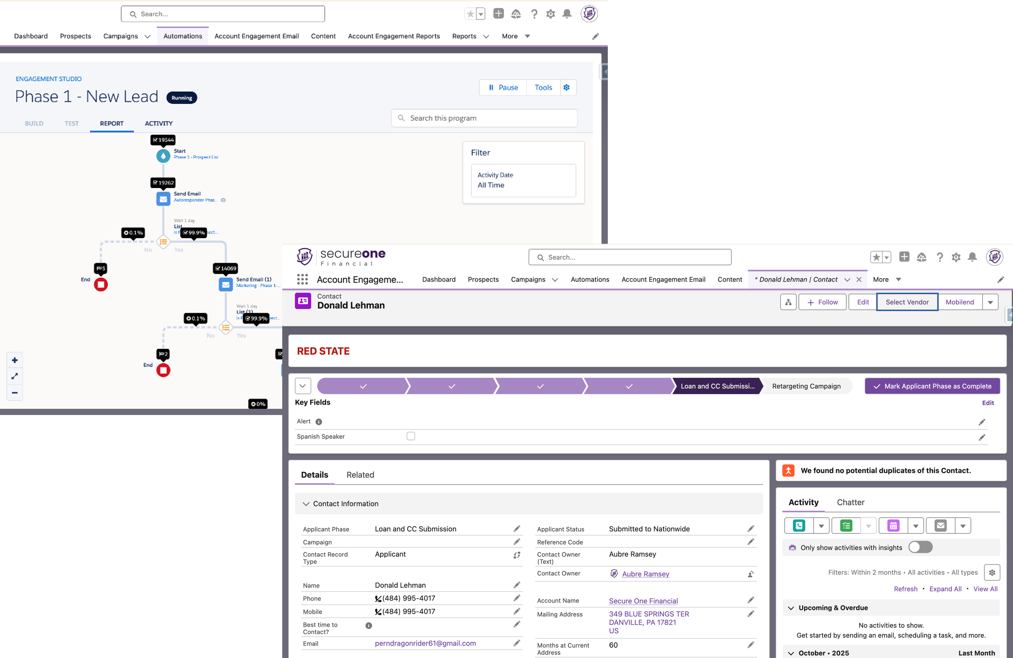This screenshot has width=1013, height=658.
Task: Click the New Event calendar icon
Action: 893,526
